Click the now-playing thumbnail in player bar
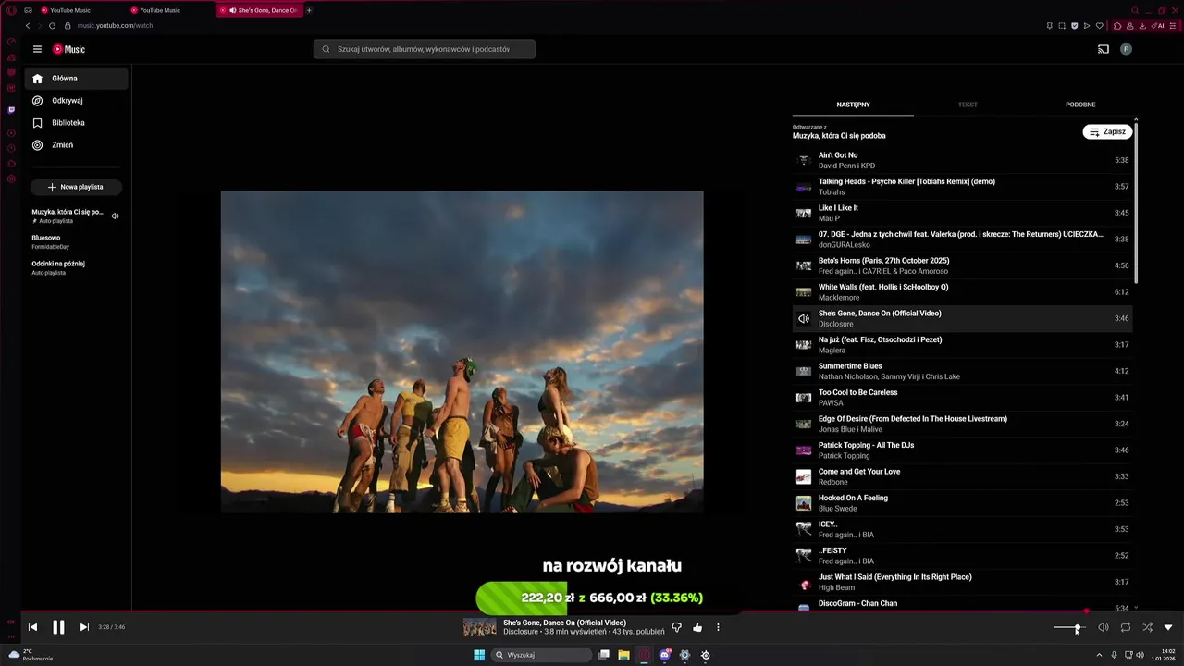Screen dimensions: 1184x666 [479, 628]
